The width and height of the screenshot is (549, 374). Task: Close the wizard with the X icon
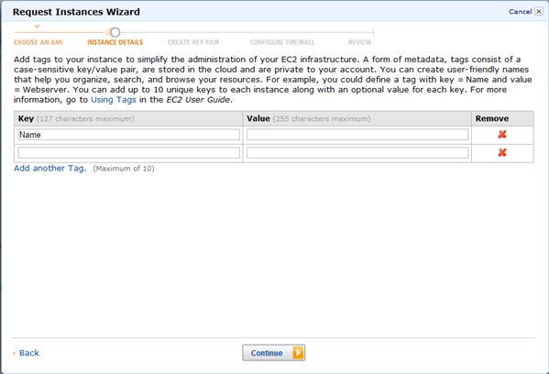(539, 11)
